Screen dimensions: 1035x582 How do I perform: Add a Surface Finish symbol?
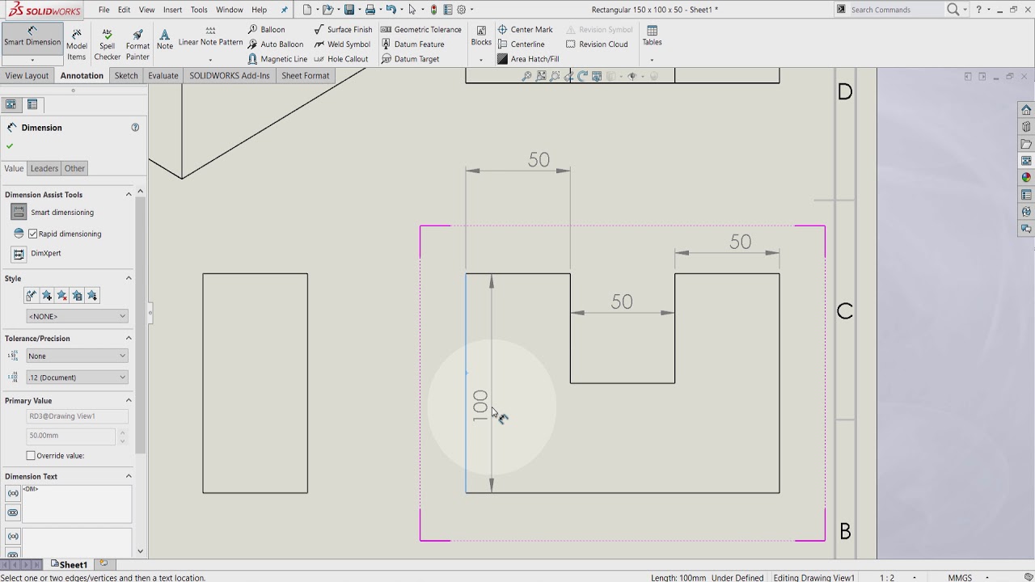point(343,29)
